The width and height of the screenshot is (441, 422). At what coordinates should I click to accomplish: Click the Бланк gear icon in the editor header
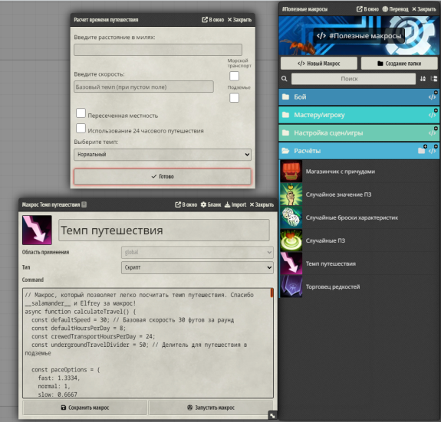pyautogui.click(x=203, y=204)
